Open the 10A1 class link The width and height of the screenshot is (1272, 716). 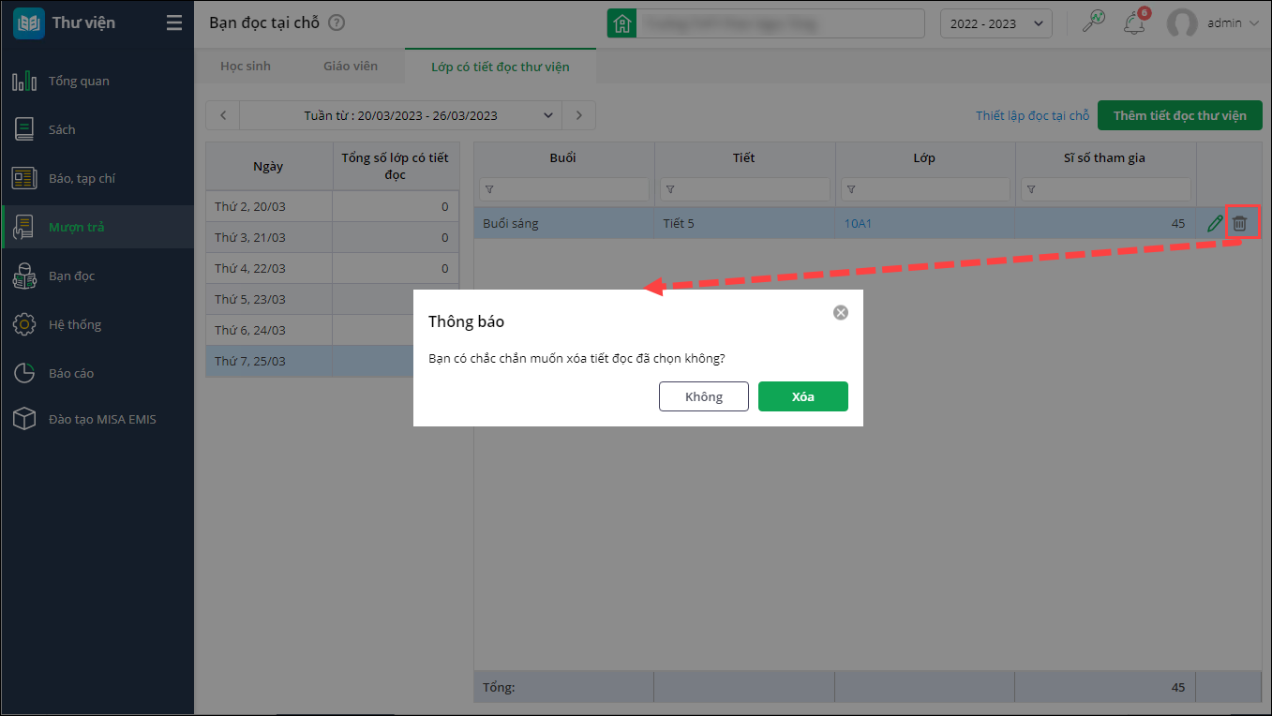[859, 223]
